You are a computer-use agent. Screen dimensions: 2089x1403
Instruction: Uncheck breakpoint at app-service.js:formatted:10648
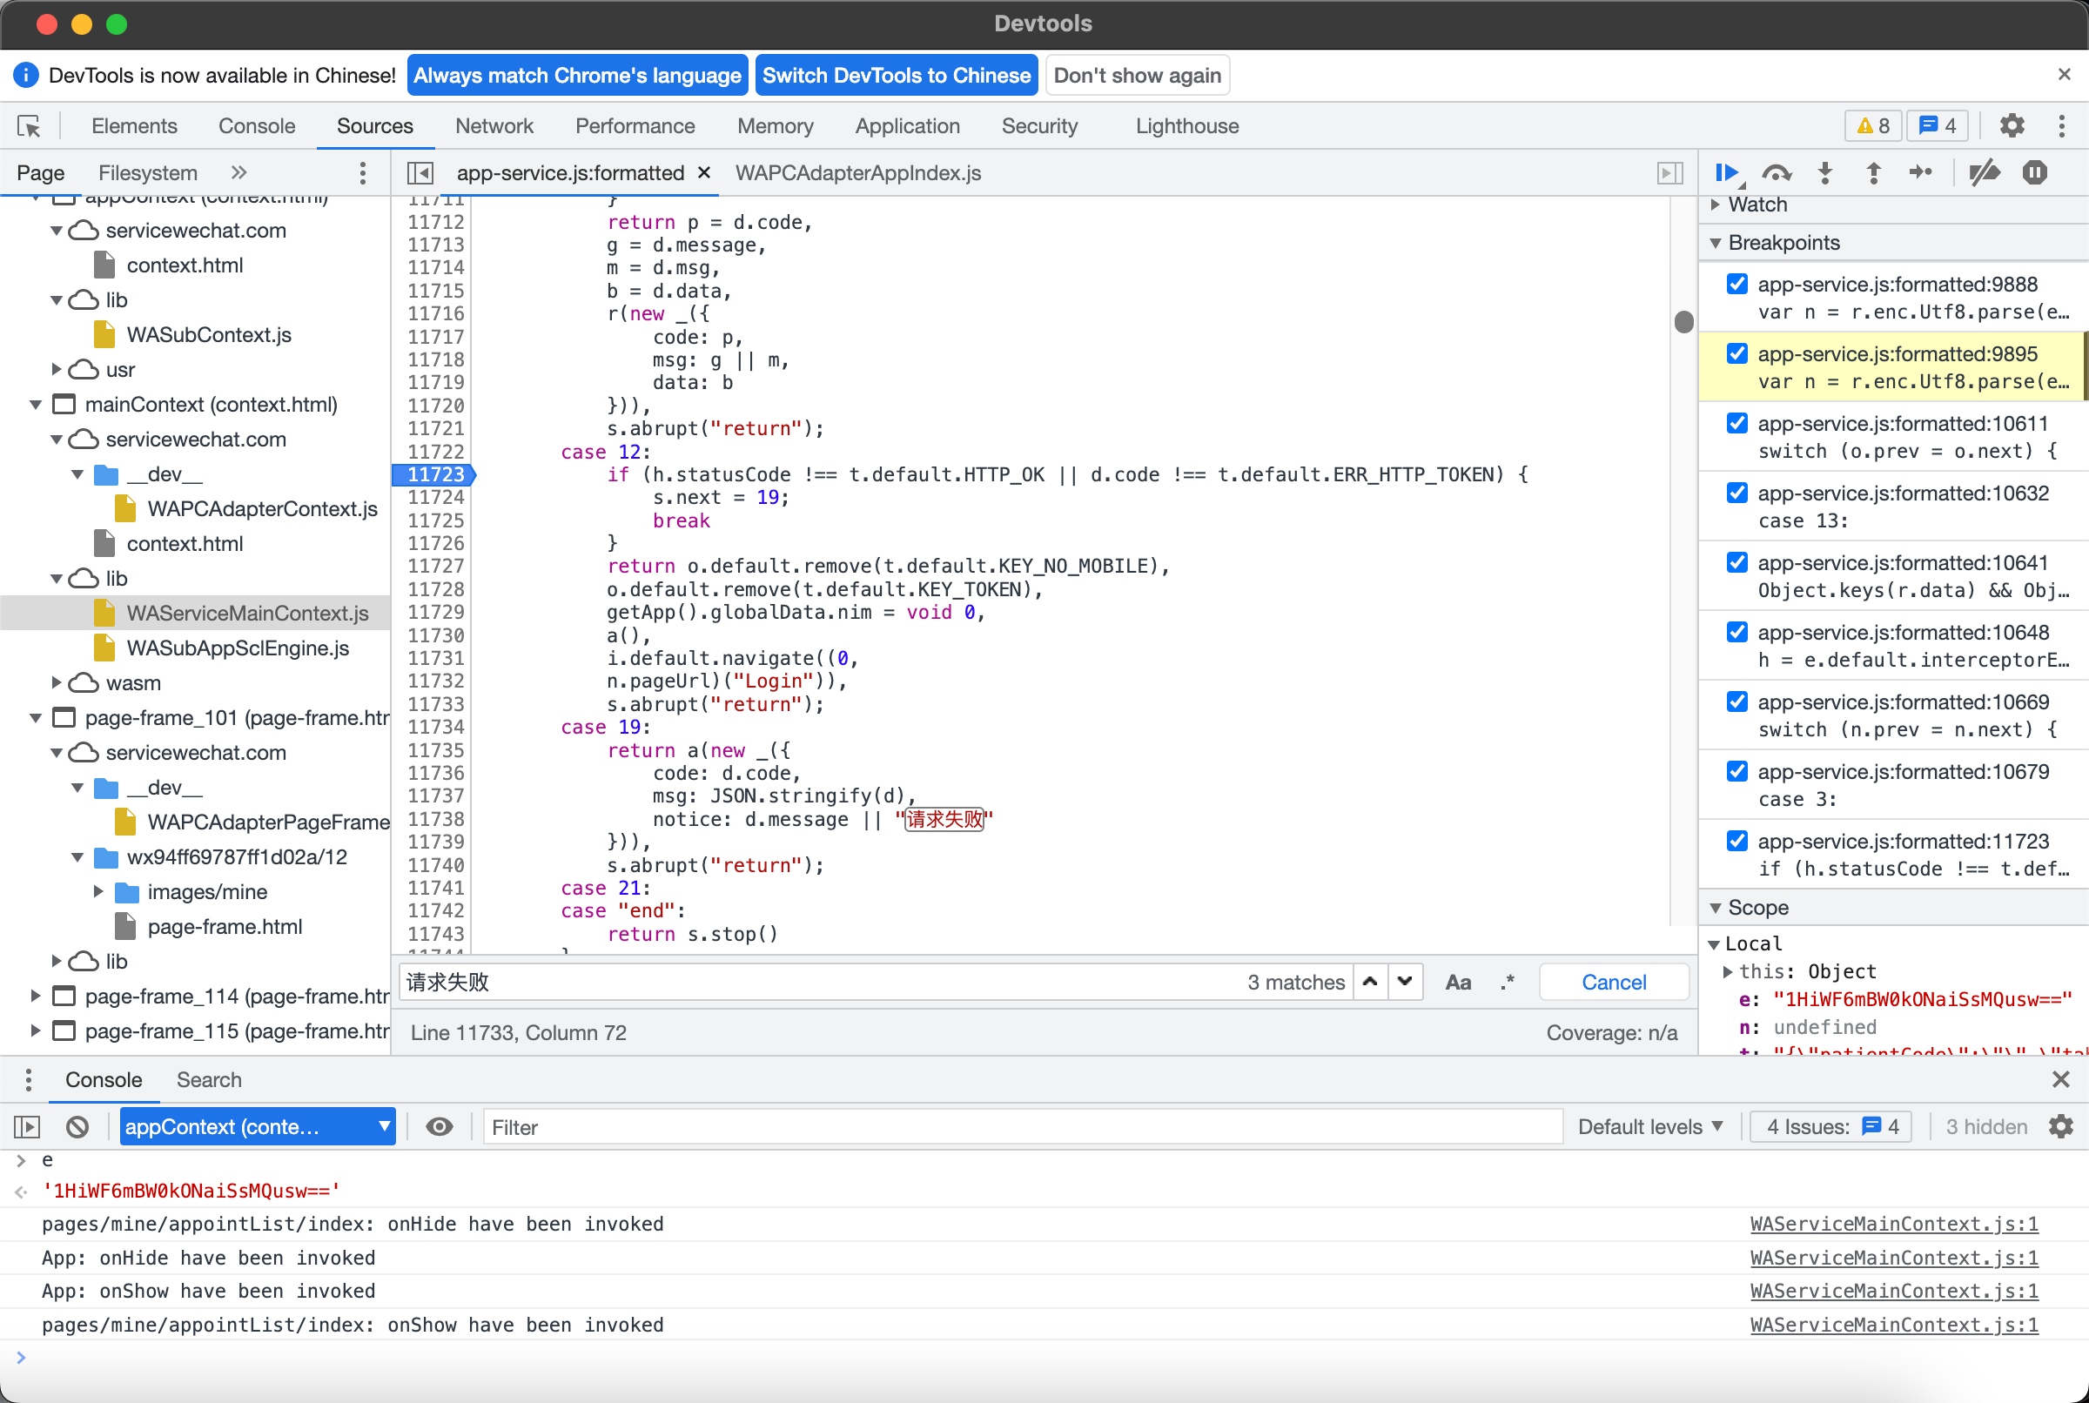pyautogui.click(x=1737, y=632)
